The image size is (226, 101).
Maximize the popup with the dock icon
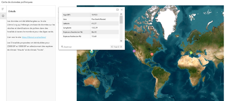pyautogui.click(x=117, y=10)
